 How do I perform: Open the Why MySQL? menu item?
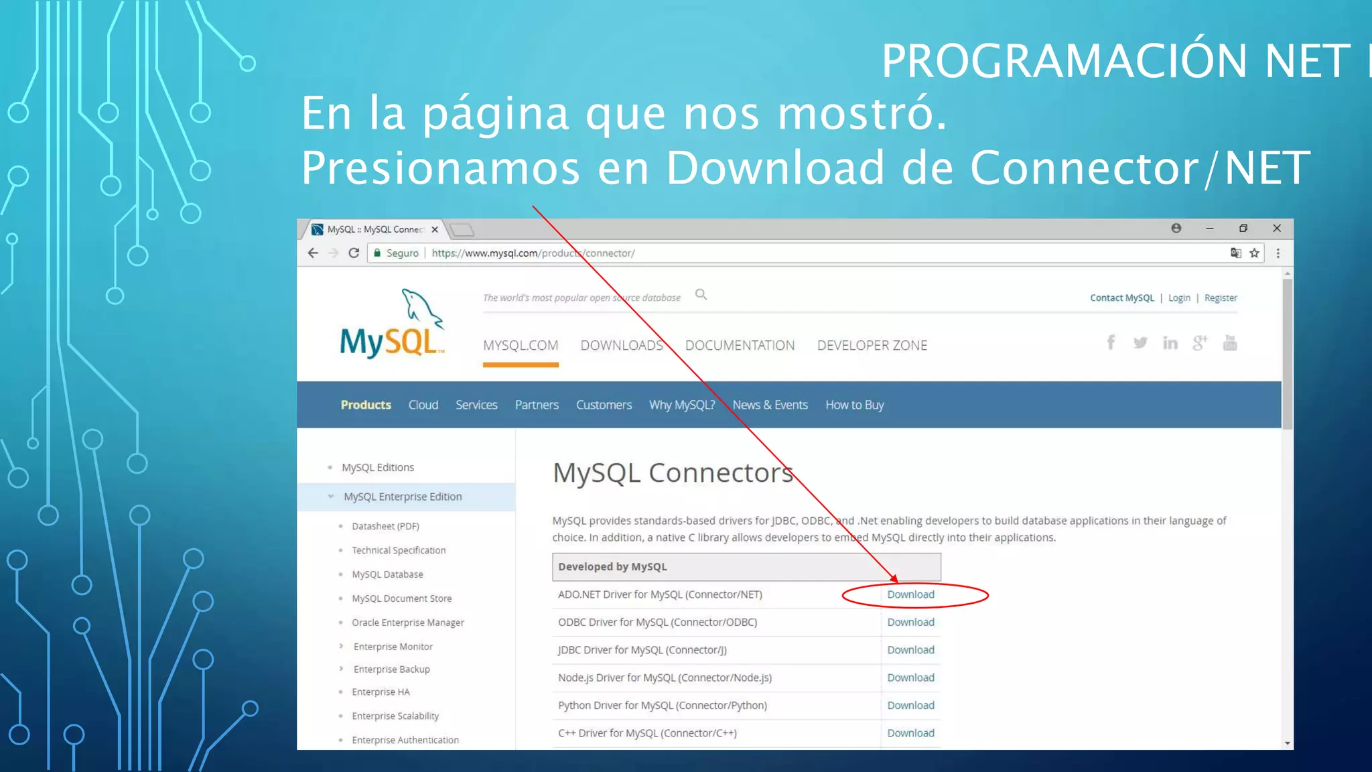tap(682, 405)
